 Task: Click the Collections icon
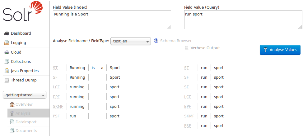point(7,62)
